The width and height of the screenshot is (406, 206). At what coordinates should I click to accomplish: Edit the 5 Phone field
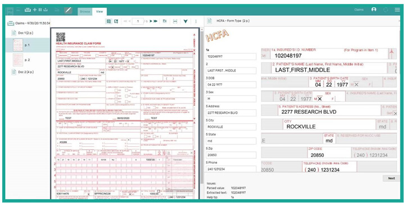point(231,169)
